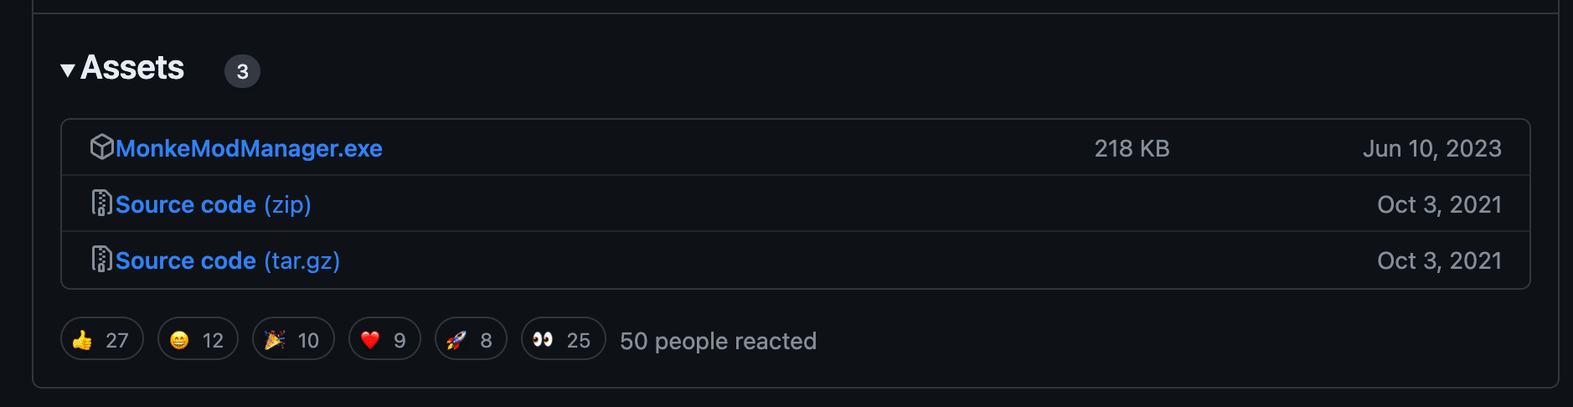Click the archive icon for Source code (tar.gz)
Viewport: 1573px width, 407px height.
tap(101, 260)
